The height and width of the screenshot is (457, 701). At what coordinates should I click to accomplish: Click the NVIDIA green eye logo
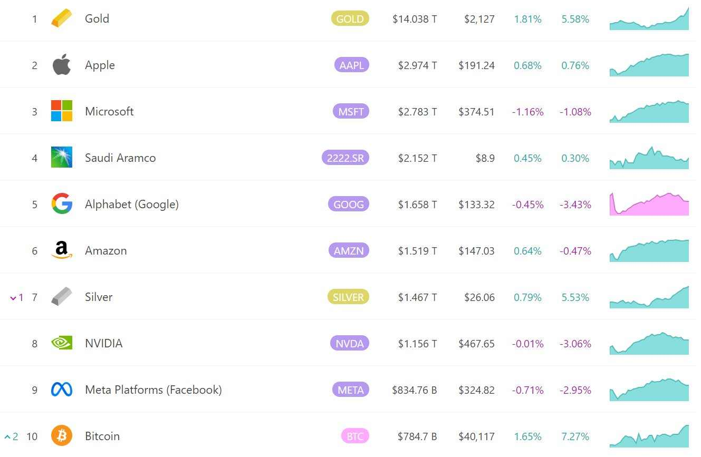pos(61,343)
